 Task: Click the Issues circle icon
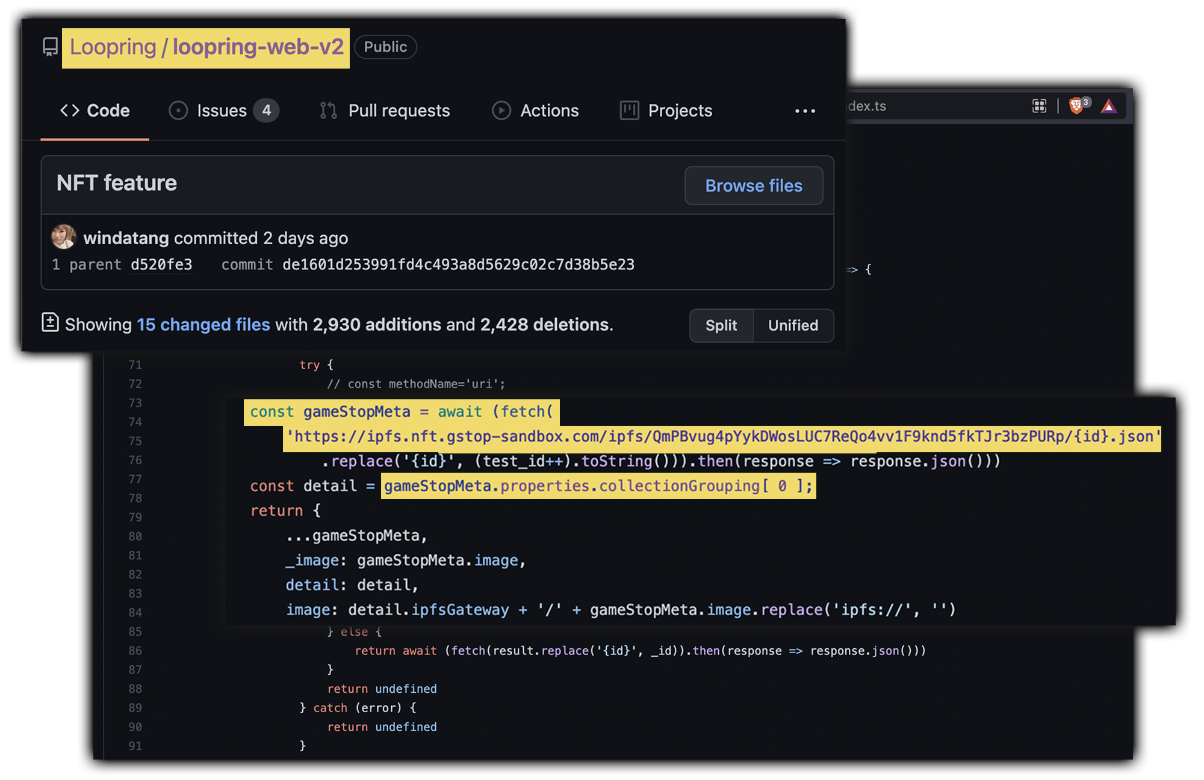click(178, 111)
